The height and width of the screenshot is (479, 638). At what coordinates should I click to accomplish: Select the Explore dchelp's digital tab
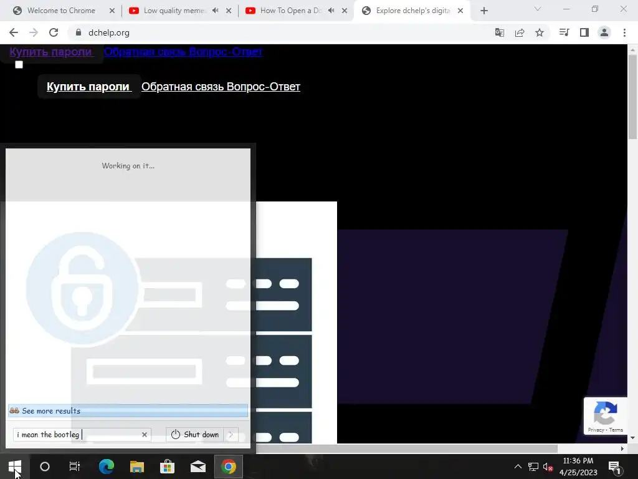click(x=412, y=11)
